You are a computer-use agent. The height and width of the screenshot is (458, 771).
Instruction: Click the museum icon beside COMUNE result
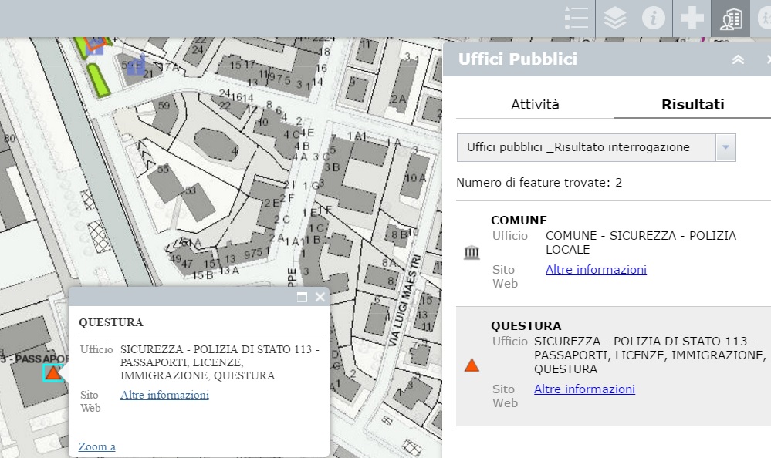(472, 253)
